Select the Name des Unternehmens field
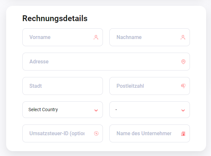 (150, 133)
